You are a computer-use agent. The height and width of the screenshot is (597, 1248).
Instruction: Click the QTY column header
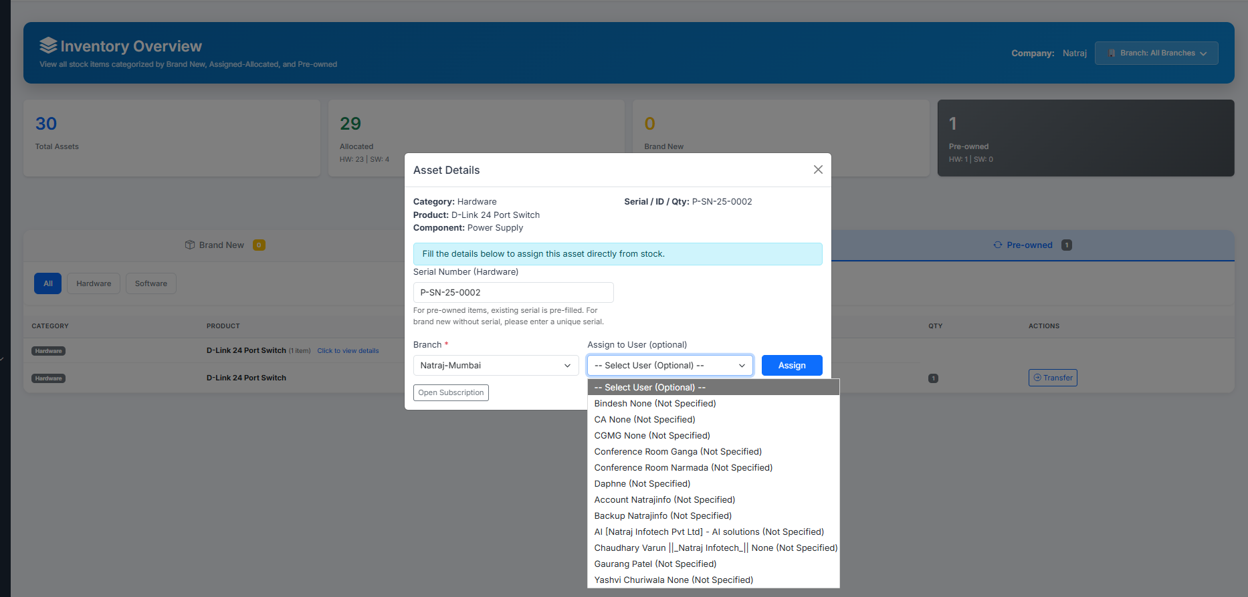pyautogui.click(x=936, y=326)
